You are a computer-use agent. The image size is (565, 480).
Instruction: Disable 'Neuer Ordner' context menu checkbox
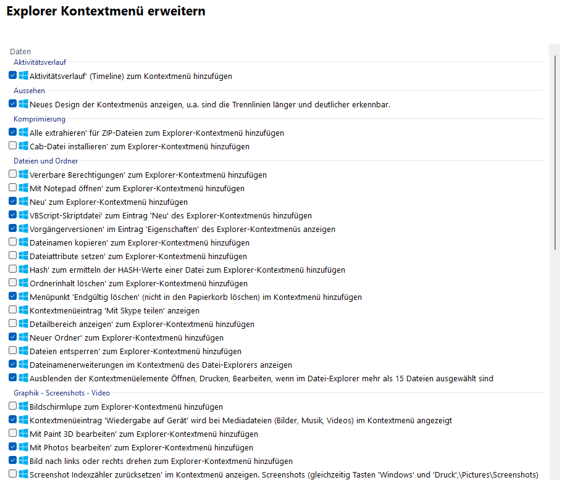tap(13, 337)
